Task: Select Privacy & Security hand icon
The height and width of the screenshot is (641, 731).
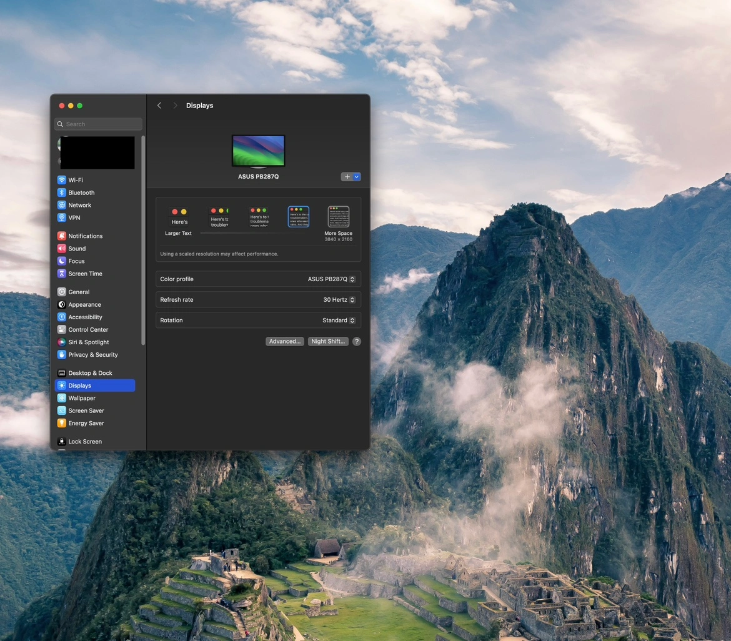Action: [62, 355]
